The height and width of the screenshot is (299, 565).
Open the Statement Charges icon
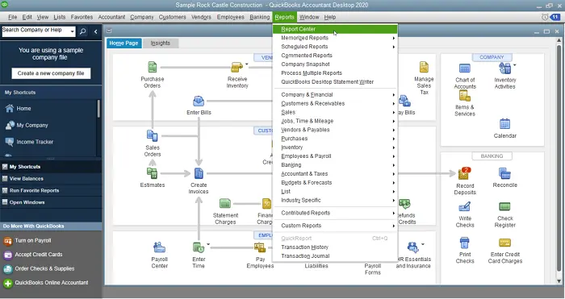[225, 204]
